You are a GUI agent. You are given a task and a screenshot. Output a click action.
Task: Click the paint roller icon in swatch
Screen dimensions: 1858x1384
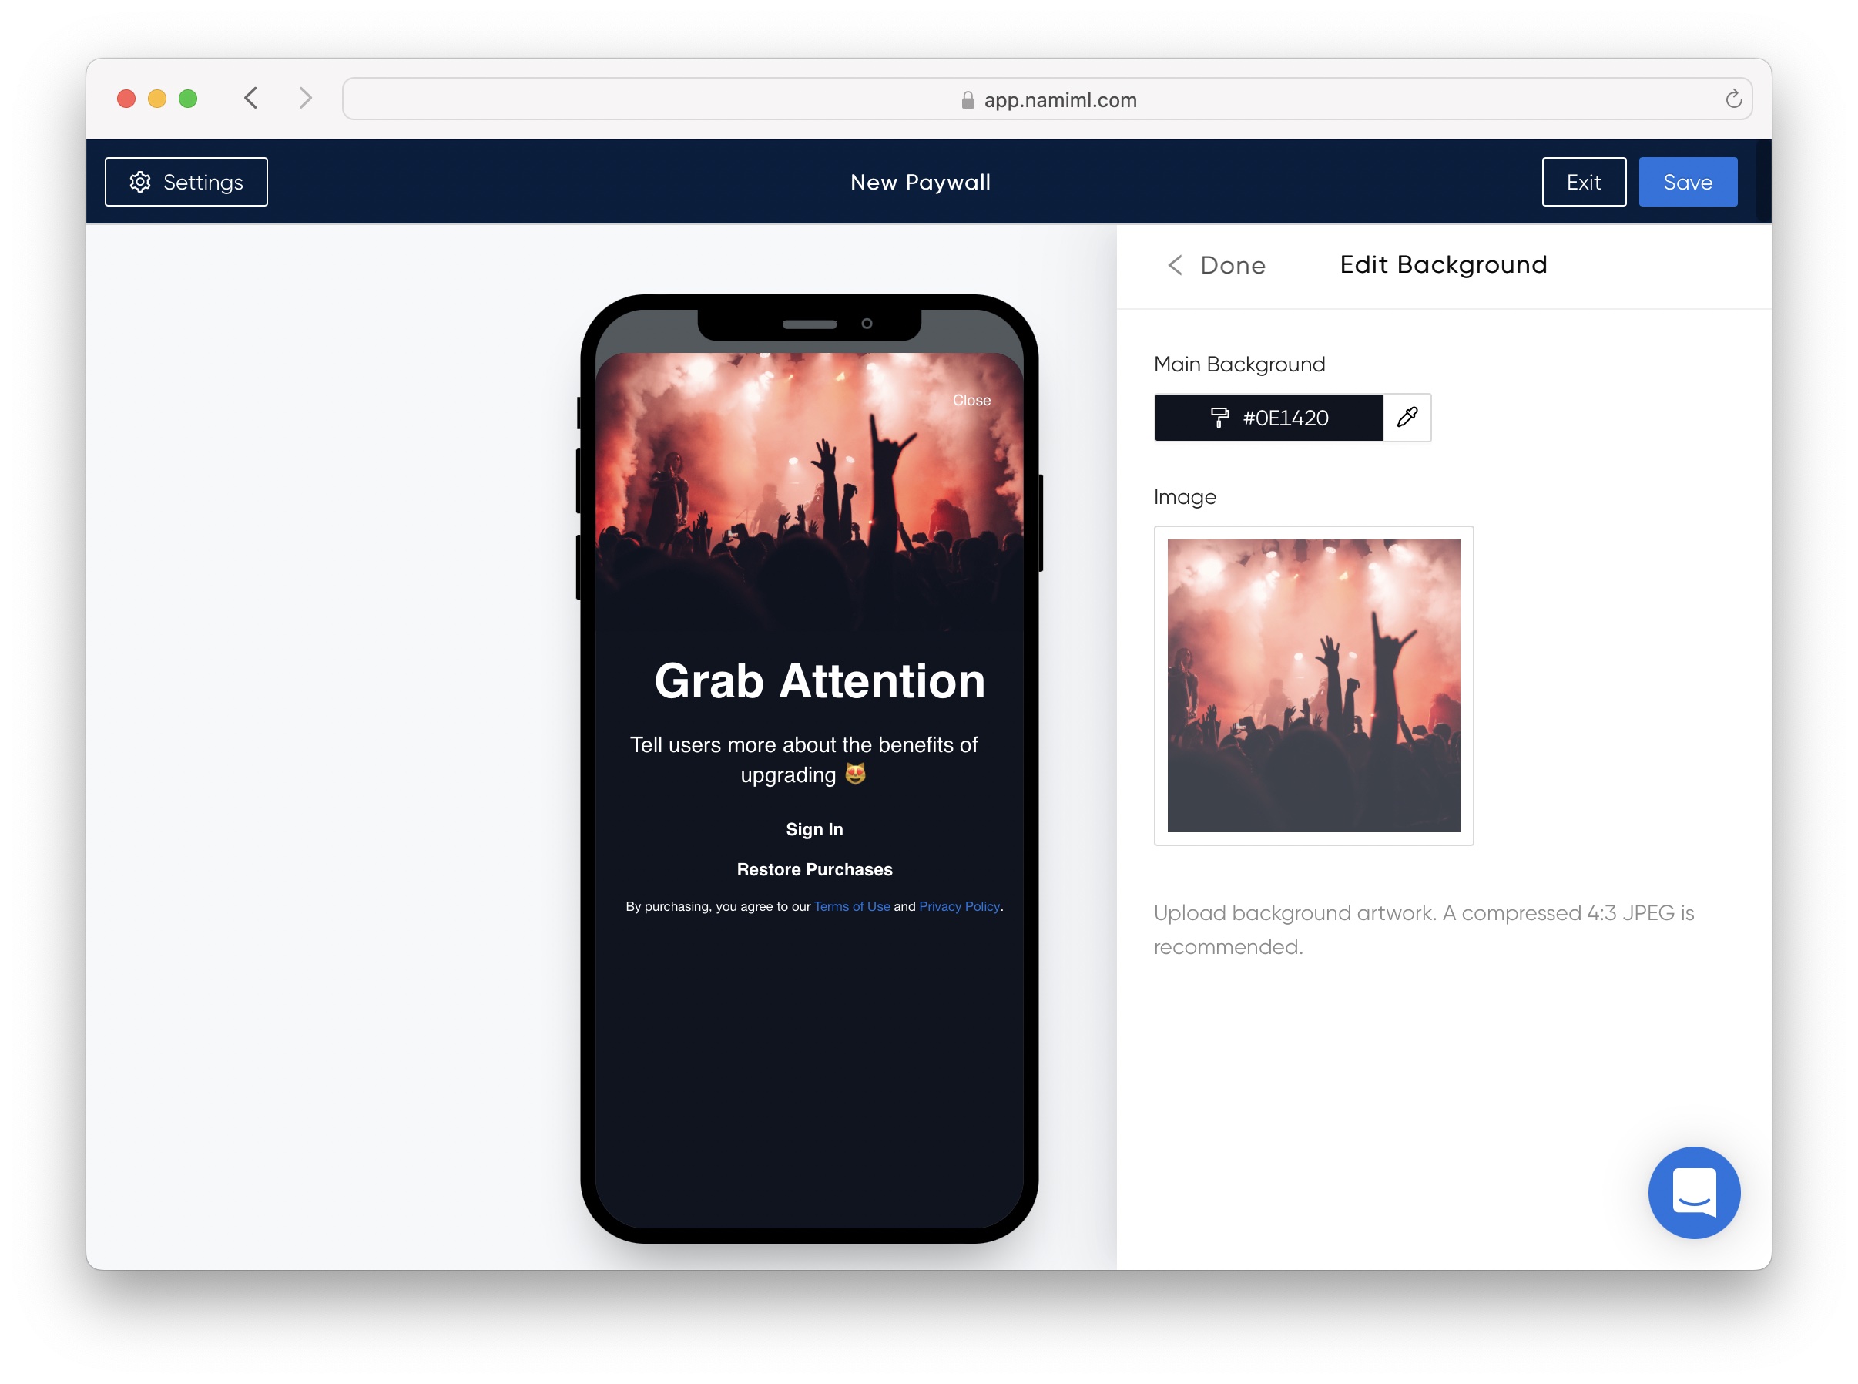(1219, 417)
